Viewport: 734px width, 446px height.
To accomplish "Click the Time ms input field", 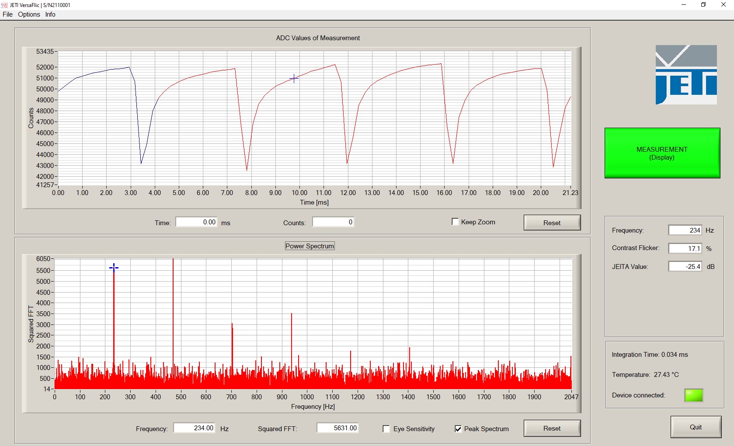I will (x=196, y=222).
